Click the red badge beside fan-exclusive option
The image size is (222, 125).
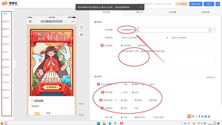pos(103,92)
